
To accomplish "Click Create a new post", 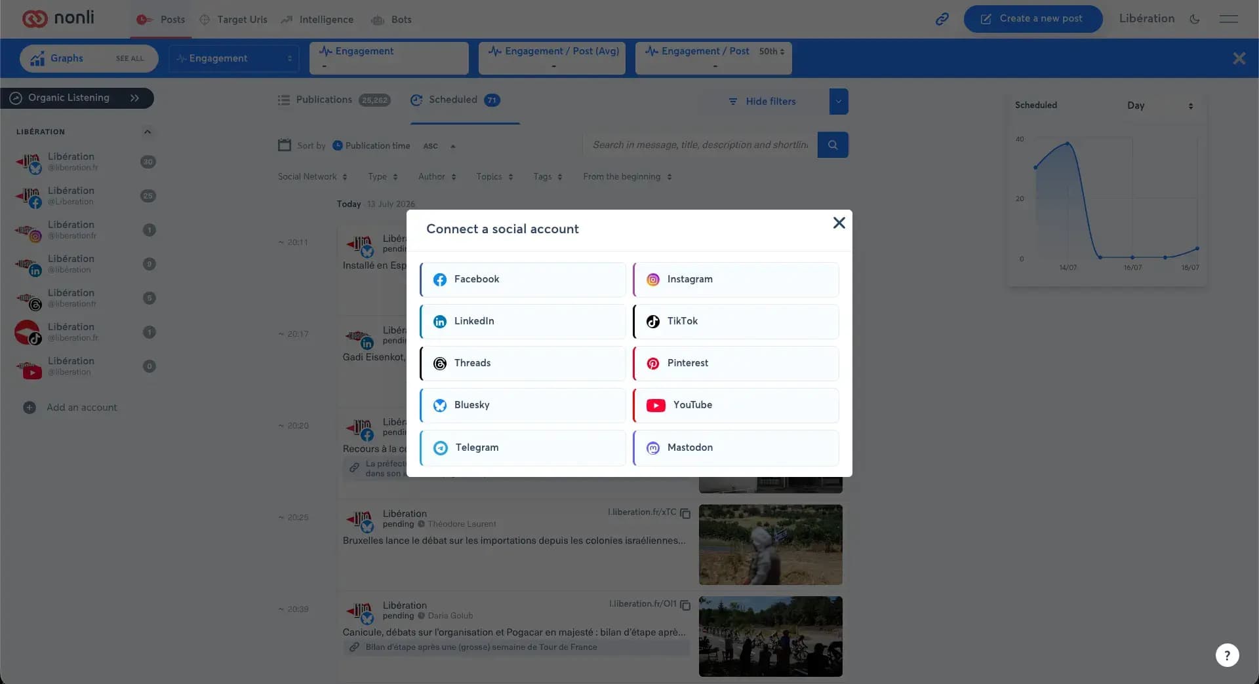I will pos(1033,19).
